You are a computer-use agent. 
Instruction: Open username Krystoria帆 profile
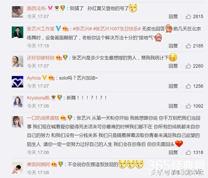pyautogui.click(x=38, y=98)
